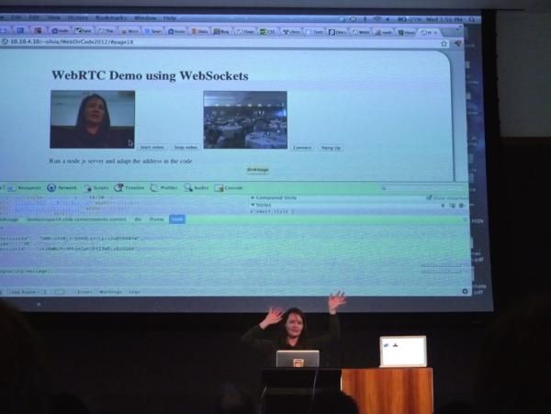The width and height of the screenshot is (551, 414).
Task: Click the Connect button
Action: (x=302, y=148)
